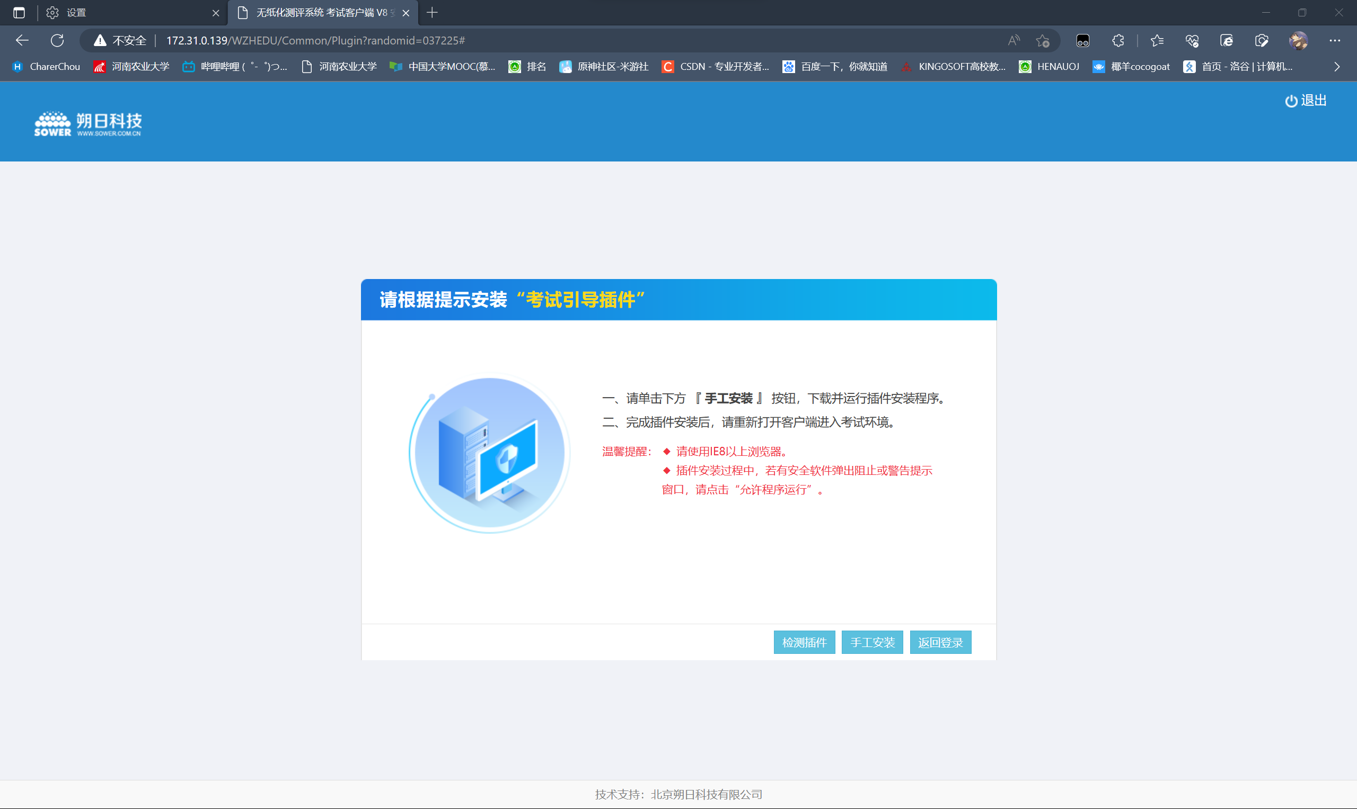Open the favorites list icon
The height and width of the screenshot is (809, 1357).
click(x=1157, y=40)
